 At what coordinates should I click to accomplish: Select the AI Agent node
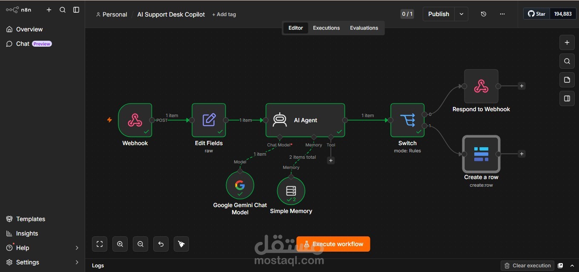pos(305,120)
